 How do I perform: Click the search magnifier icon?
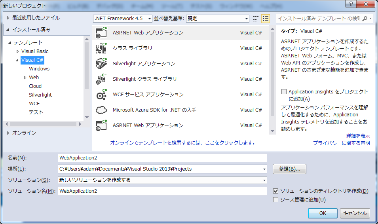(365, 19)
